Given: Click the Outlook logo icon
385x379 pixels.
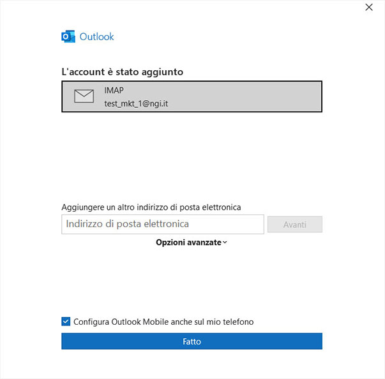Looking at the screenshot, I should click(x=68, y=36).
